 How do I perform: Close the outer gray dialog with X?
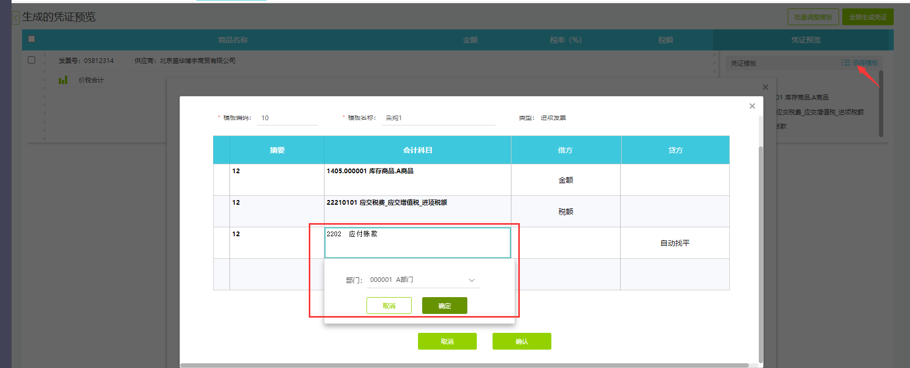765,87
